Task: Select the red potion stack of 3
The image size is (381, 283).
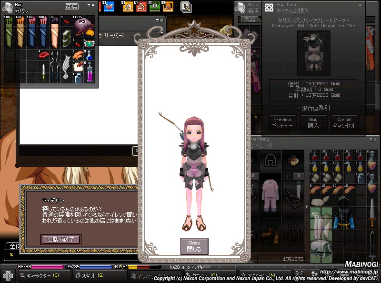Action: 315,155
